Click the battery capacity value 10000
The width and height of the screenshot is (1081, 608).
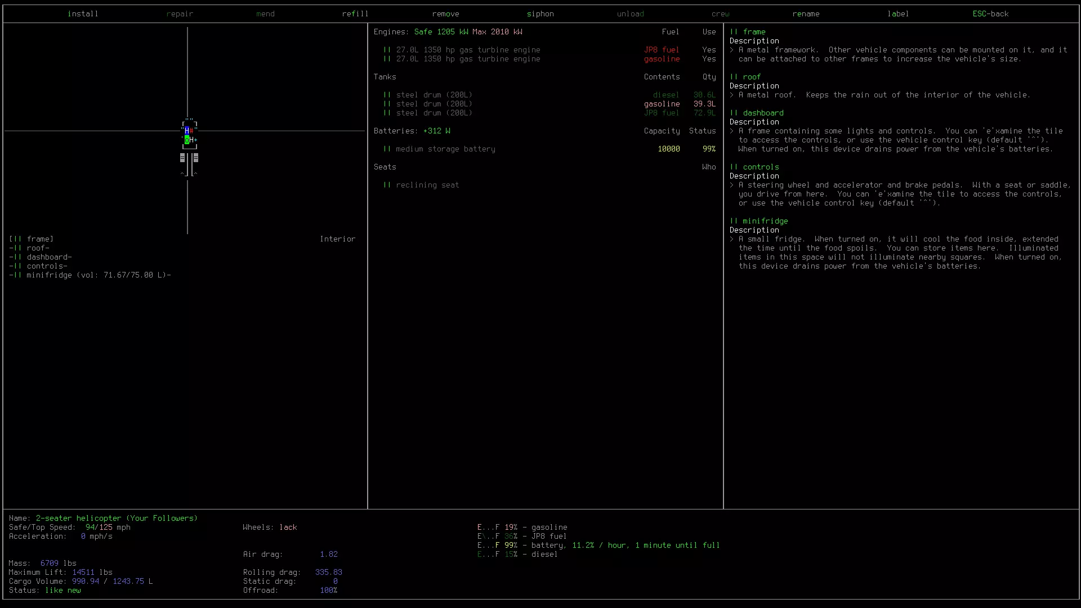point(668,149)
